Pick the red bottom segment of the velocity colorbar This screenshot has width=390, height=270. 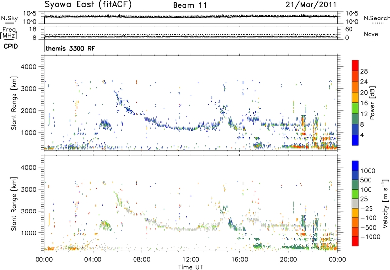coord(355,241)
